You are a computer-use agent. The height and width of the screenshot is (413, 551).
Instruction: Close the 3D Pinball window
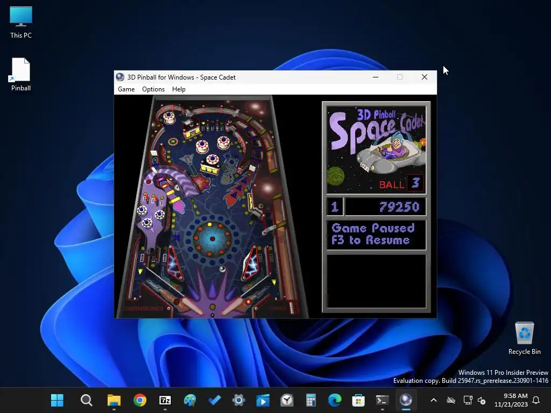click(425, 77)
